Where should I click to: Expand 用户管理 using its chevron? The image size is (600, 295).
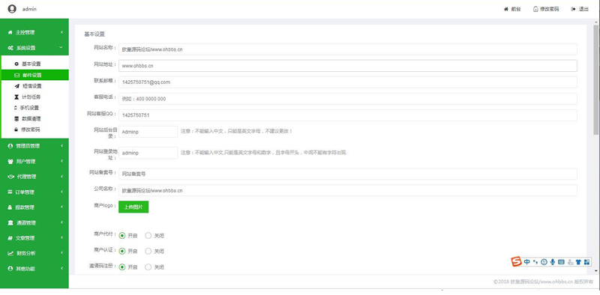61,161
